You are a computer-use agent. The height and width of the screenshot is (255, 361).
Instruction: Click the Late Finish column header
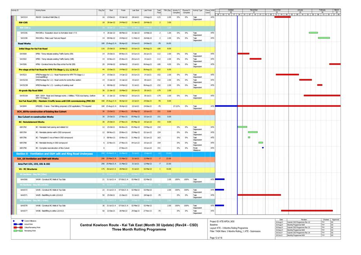tap(148, 10)
